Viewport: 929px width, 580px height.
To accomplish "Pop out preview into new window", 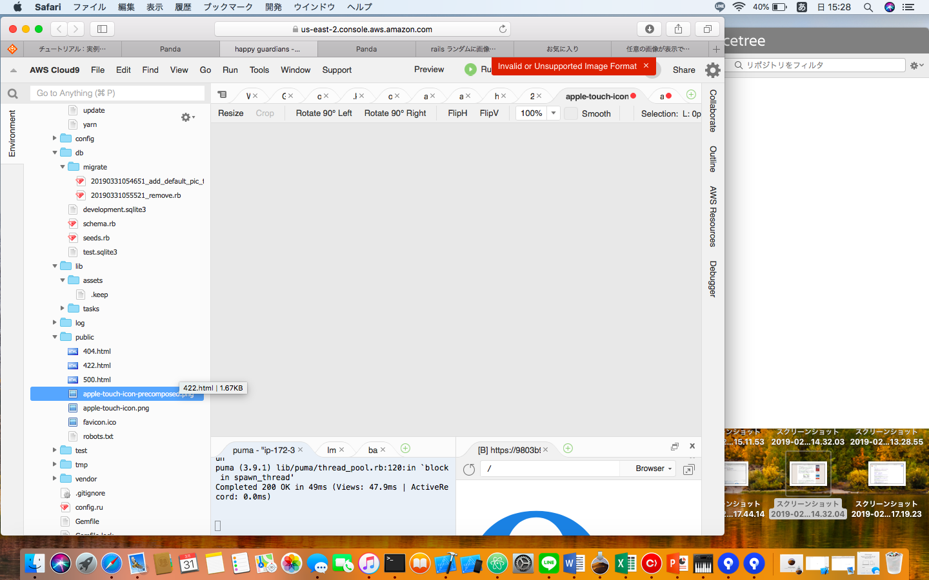I will point(688,469).
